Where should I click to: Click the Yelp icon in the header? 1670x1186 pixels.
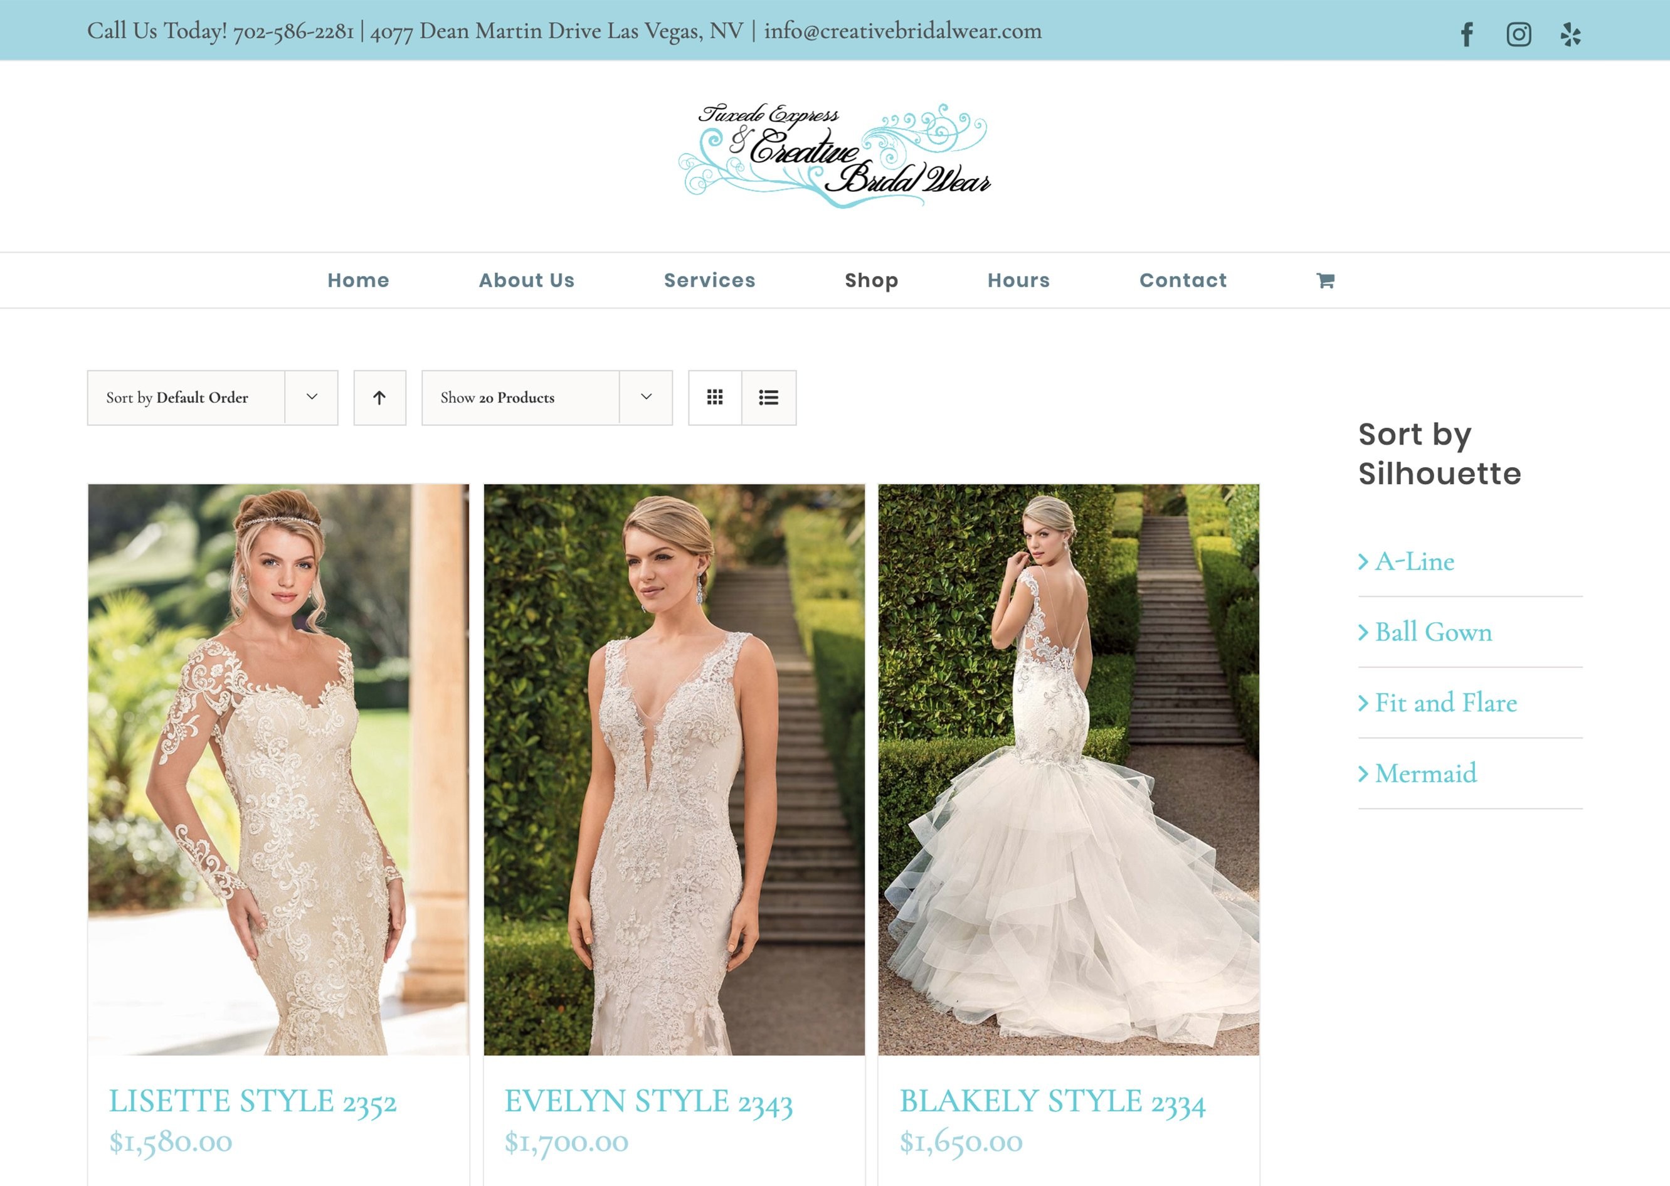point(1570,34)
